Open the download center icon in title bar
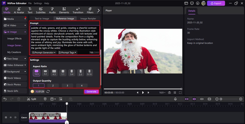Screen dimensions: 245x124 pos(198,3)
